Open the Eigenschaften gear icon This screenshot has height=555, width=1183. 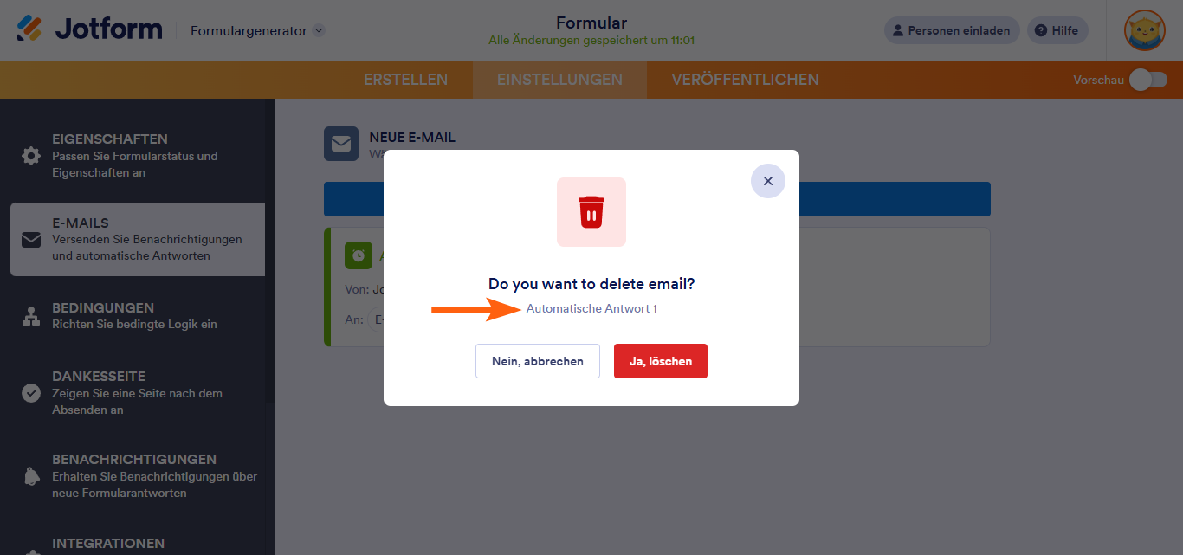point(31,156)
